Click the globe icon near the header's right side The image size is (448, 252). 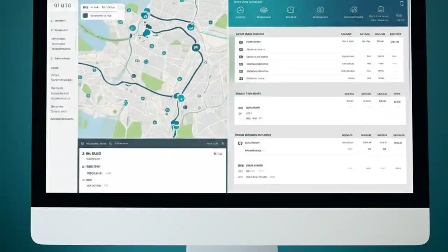click(x=381, y=9)
